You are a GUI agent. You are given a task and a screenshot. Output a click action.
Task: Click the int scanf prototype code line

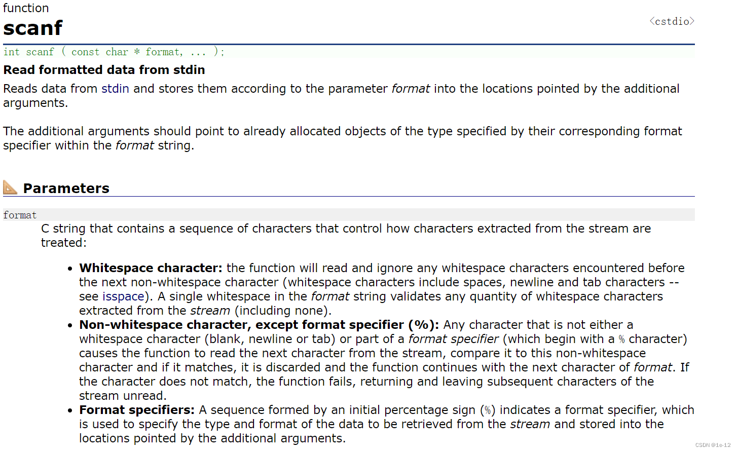[114, 52]
